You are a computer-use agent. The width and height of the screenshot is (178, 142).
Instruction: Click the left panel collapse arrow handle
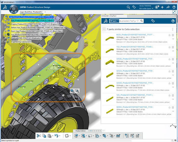tap(2, 71)
